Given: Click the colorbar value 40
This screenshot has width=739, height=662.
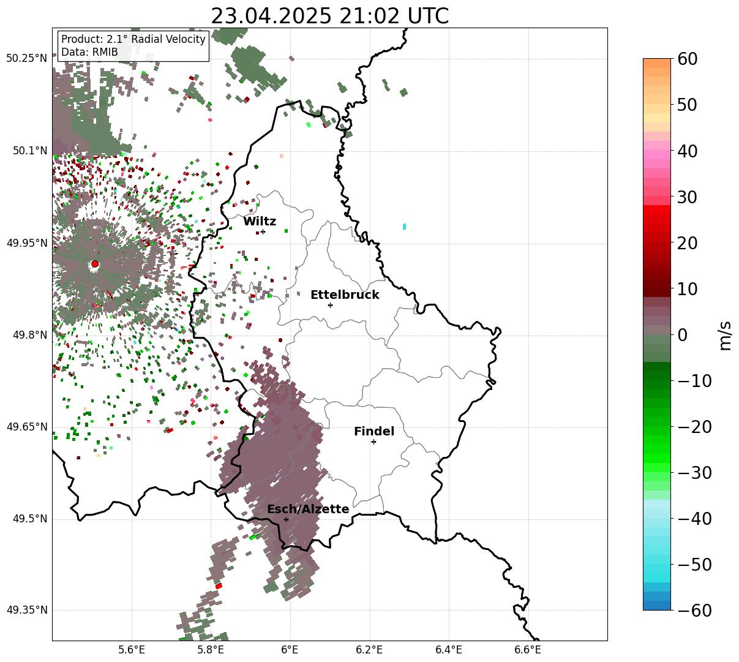Looking at the screenshot, I should (686, 151).
